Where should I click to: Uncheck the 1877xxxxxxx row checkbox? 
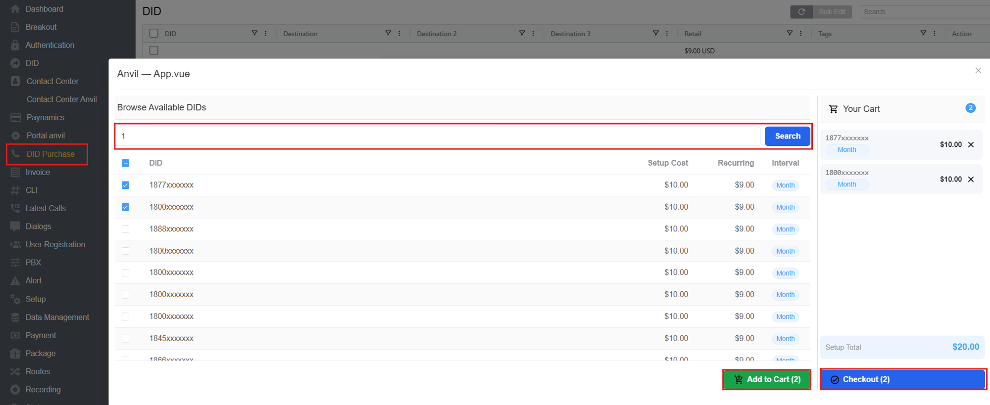coord(126,185)
